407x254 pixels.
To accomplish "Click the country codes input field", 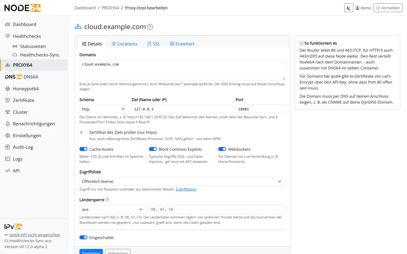I will (217, 209).
